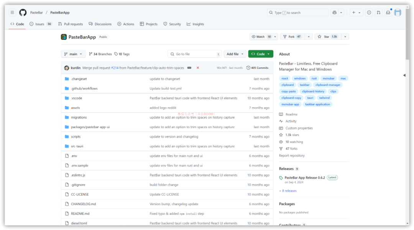This screenshot has height=230, width=414.
Task: Click the GitHub octocat logo
Action: (23, 12)
